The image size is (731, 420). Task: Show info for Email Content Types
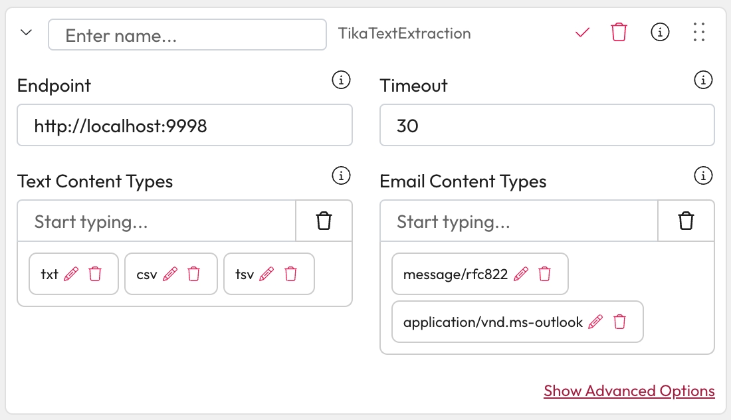(x=703, y=176)
